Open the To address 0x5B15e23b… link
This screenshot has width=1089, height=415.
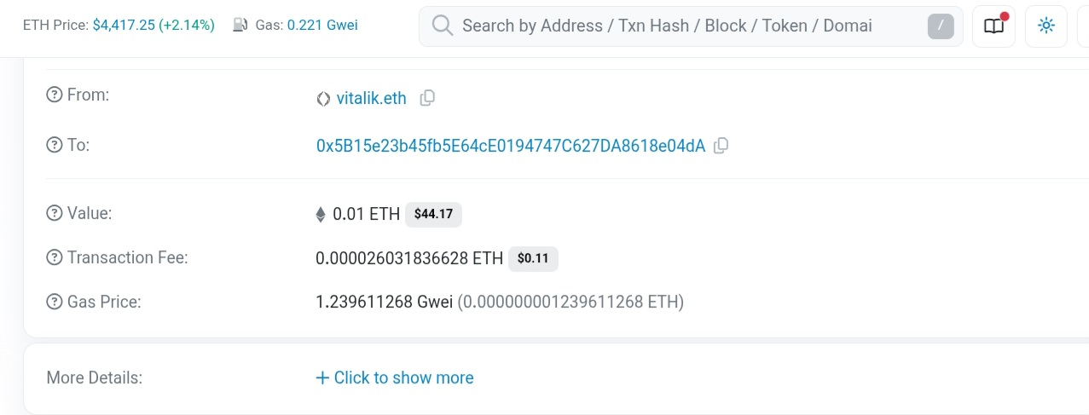pos(511,146)
